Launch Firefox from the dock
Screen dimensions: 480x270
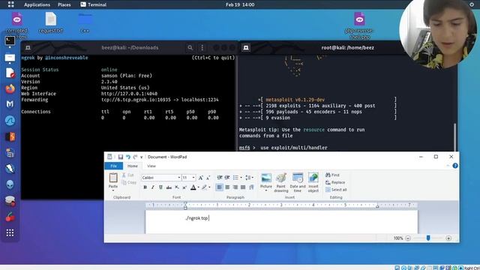click(10, 89)
